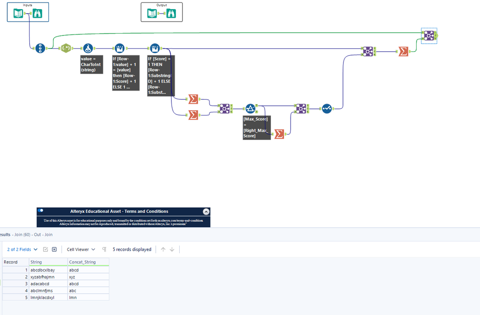Select the Join tool before the Filter
The height and width of the screenshot is (315, 480).
click(225, 108)
